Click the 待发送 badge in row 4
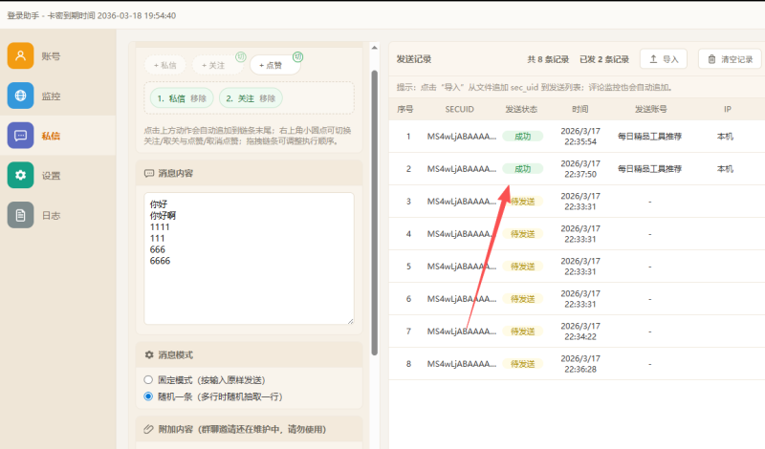This screenshot has height=449, width=765. point(522,234)
